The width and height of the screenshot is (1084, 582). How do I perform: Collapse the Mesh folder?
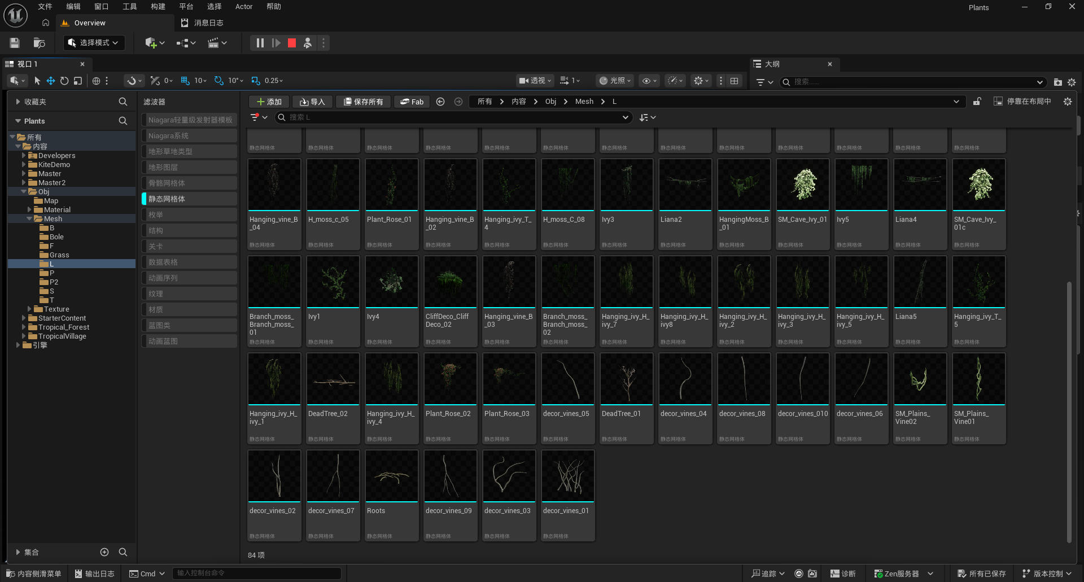click(29, 218)
